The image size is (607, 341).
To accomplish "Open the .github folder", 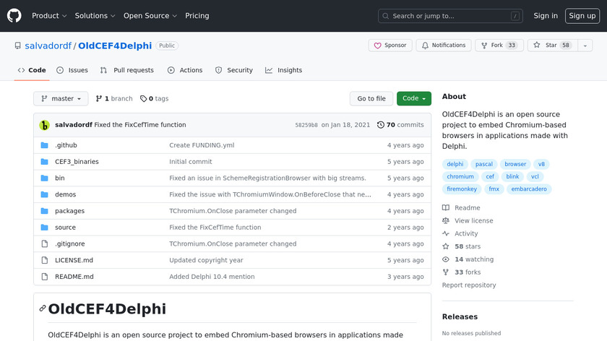I will coord(66,145).
